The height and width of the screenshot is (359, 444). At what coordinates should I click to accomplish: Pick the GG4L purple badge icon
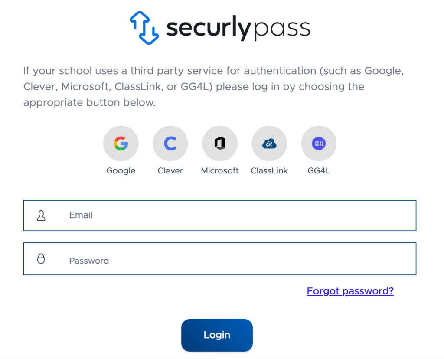319,144
